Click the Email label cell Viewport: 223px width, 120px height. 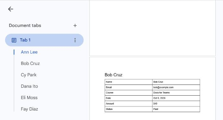click(129, 87)
